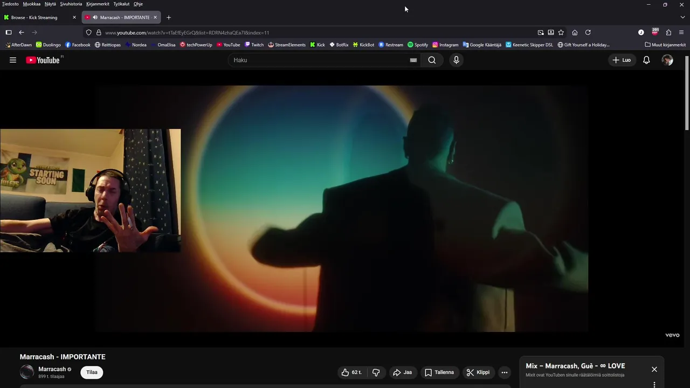The width and height of the screenshot is (690, 388).
Task: Open the Google Kääntäjä bookmark
Action: 482,45
